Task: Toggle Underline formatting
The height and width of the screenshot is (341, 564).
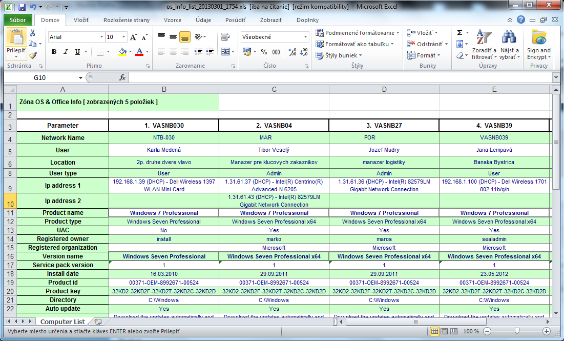Action: [x=77, y=52]
